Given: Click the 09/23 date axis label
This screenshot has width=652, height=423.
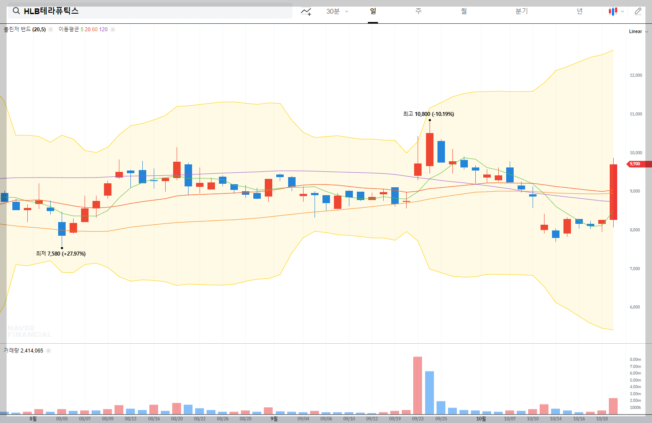Looking at the screenshot, I should pyautogui.click(x=418, y=419).
